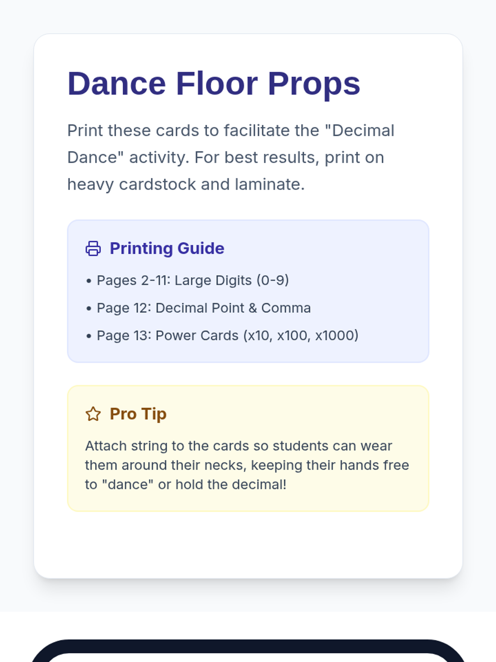Click the bullet before Pages 2-11
This screenshot has width=496, height=662.
pyautogui.click(x=88, y=281)
